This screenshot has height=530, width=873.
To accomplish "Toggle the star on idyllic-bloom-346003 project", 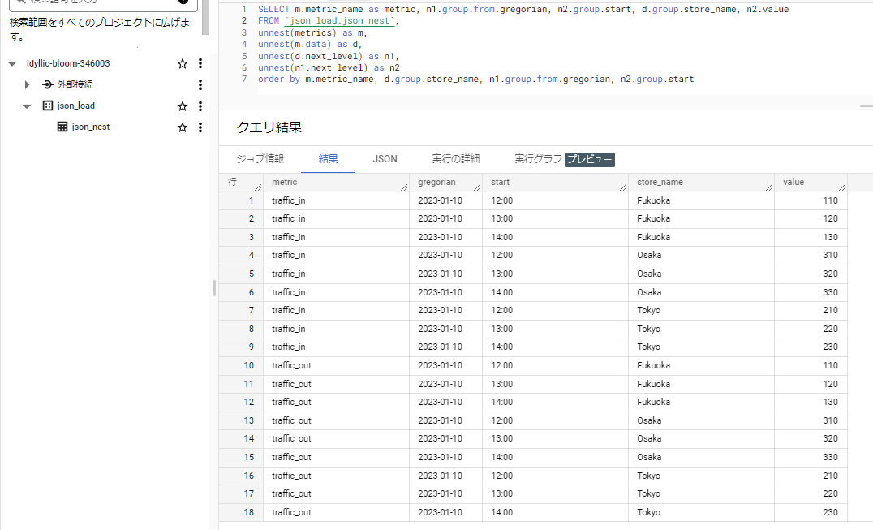I will [182, 62].
